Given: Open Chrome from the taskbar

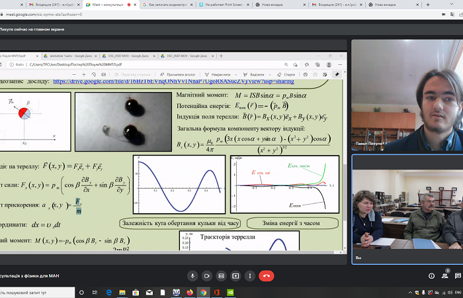Looking at the screenshot, I should point(203,292).
